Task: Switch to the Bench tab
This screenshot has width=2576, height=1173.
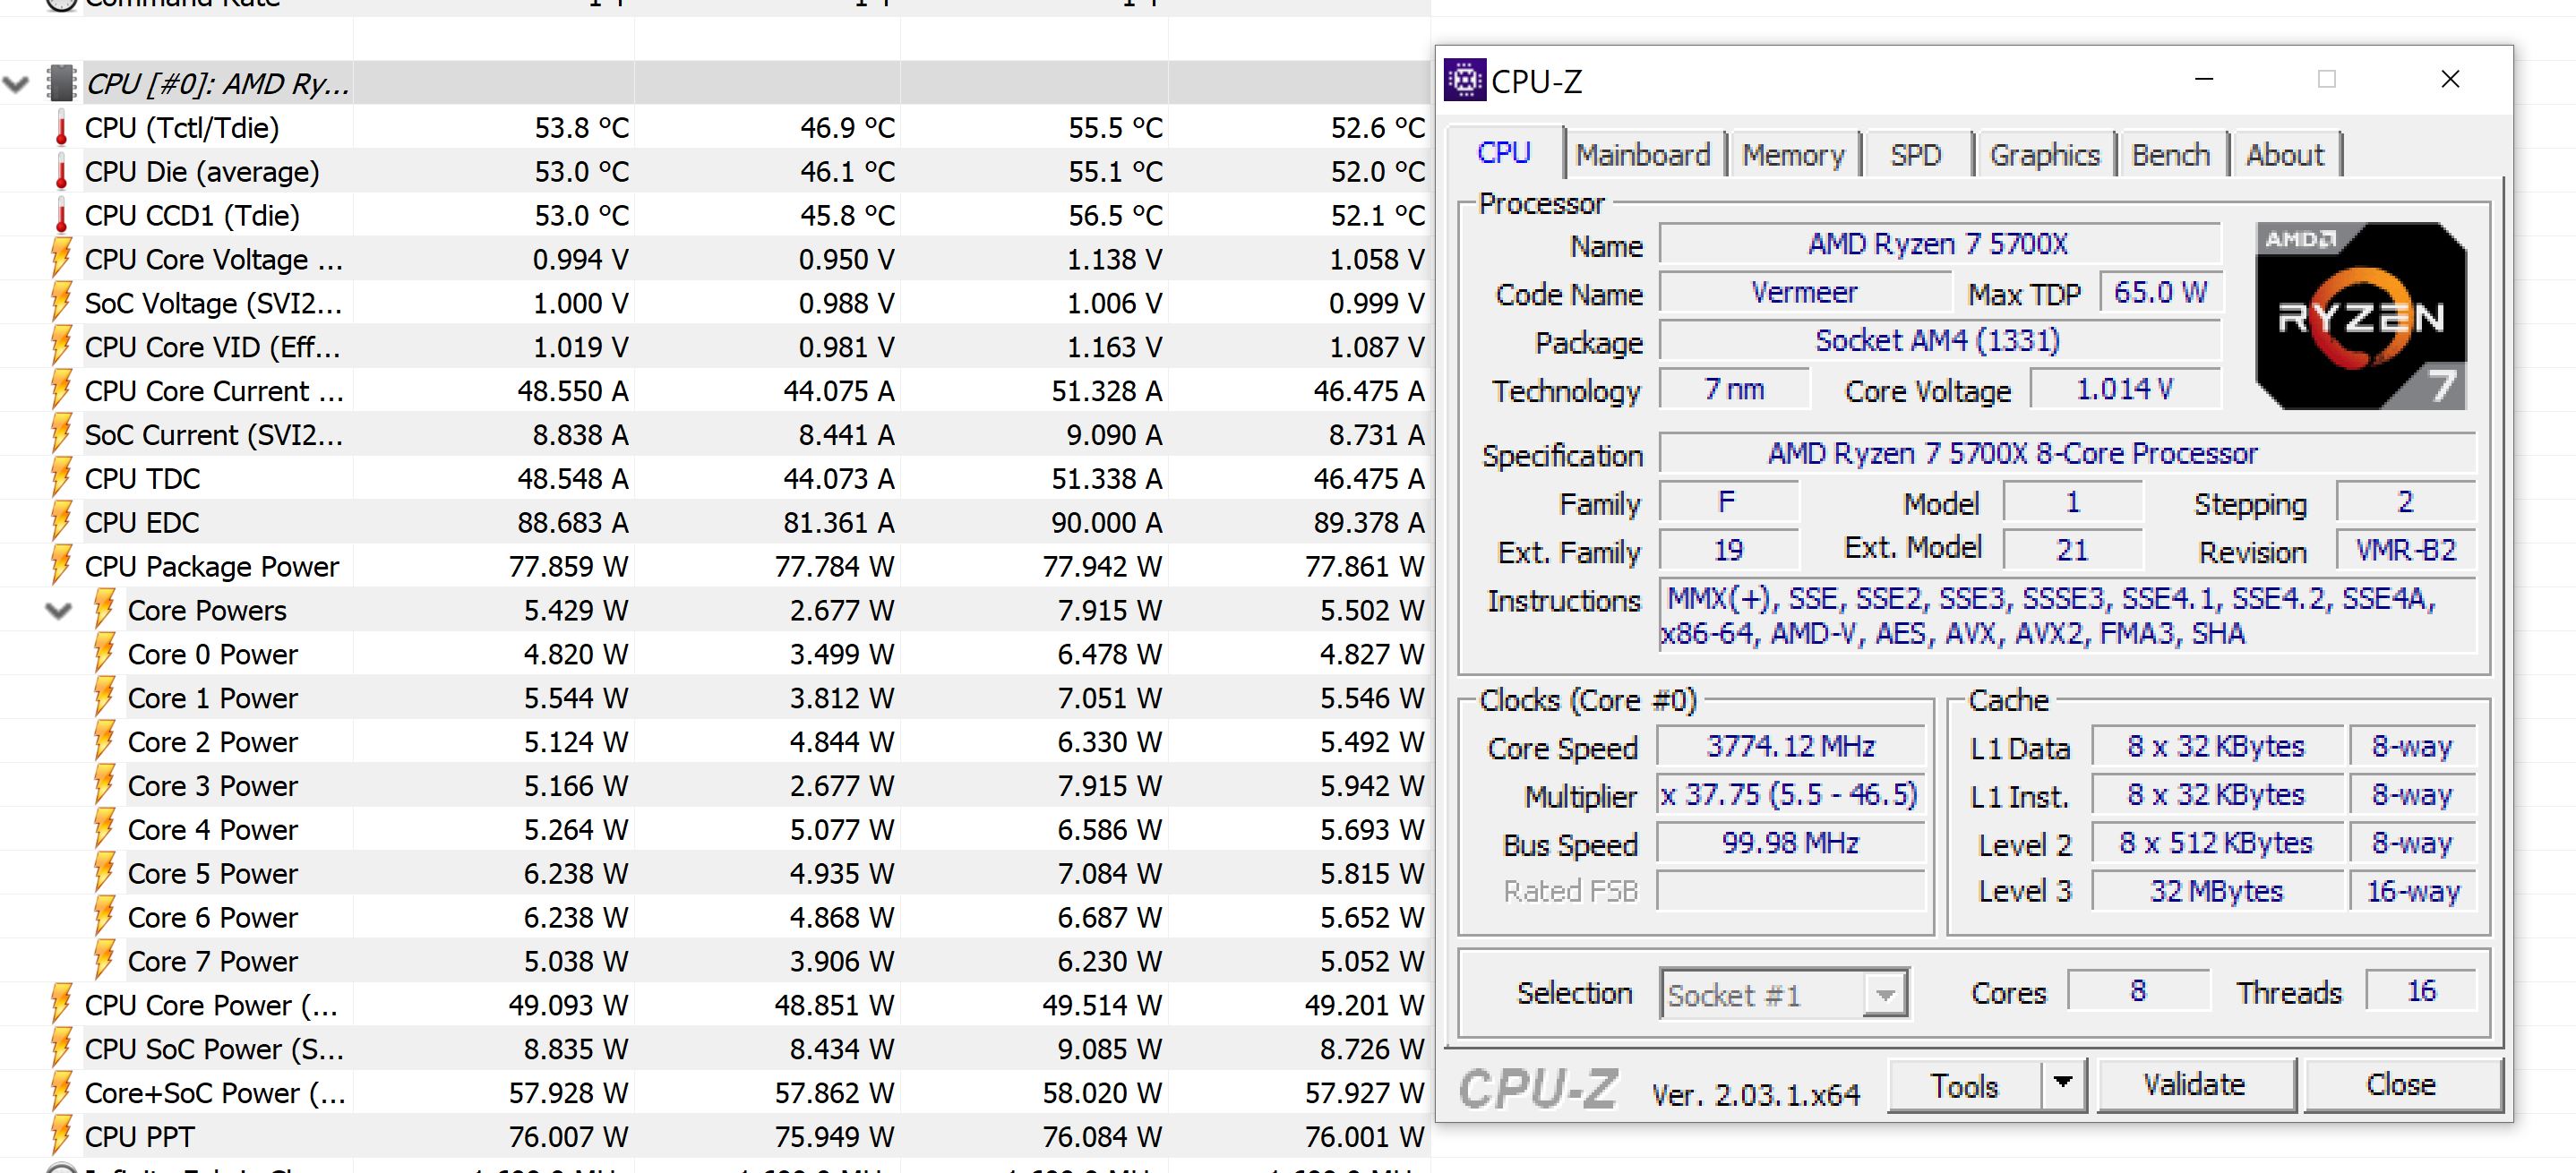Action: coord(2169,155)
